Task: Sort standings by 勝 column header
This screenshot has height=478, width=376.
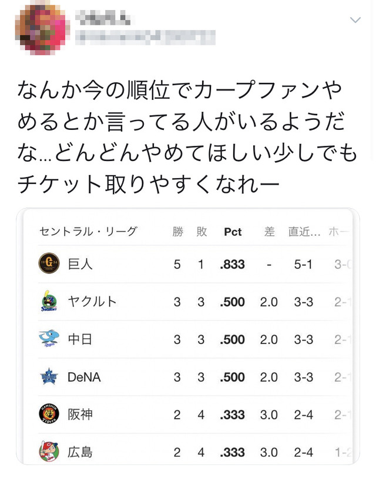Action: (177, 232)
